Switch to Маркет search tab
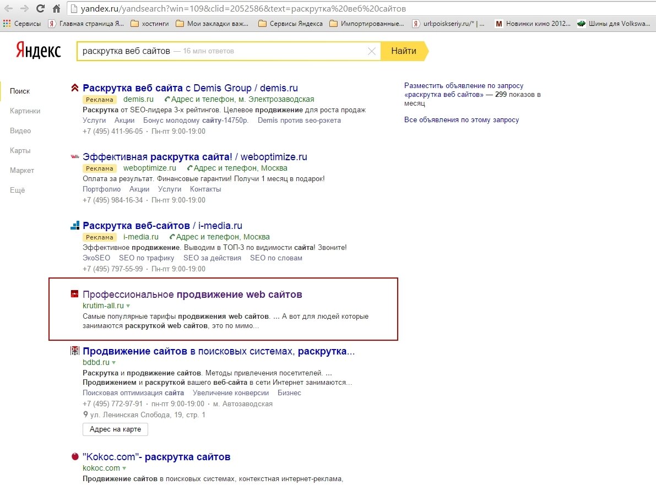This screenshot has height=485, width=656. 21,170
